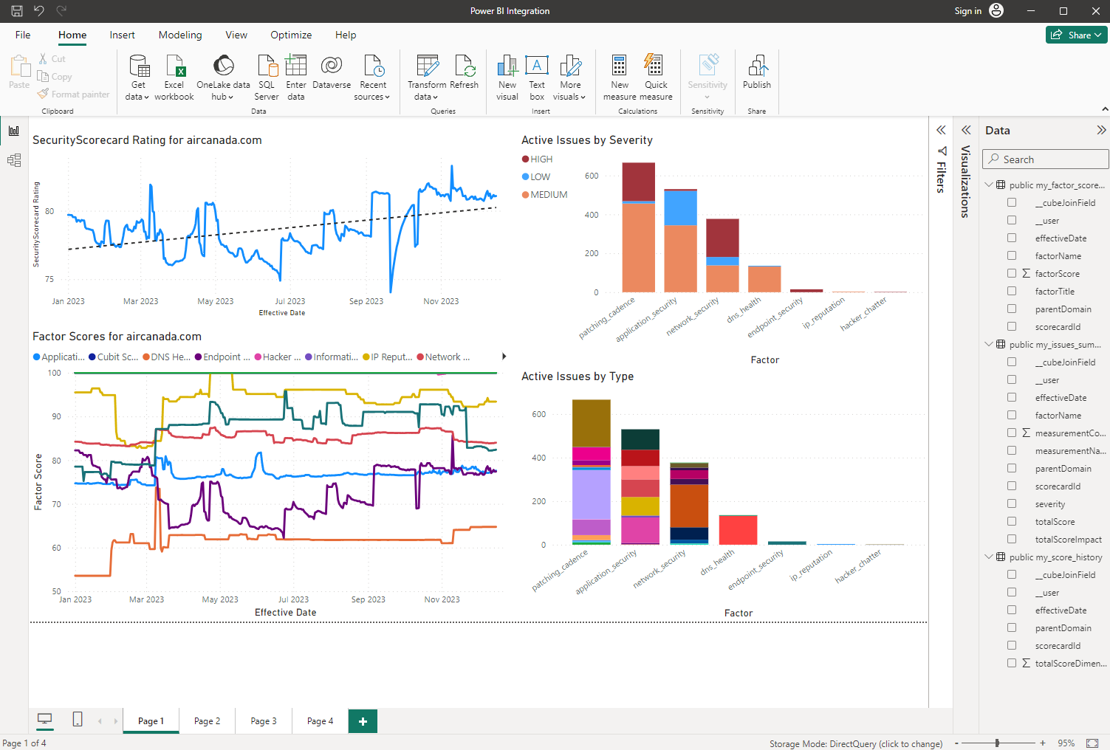
Task: Switch to the Insert ribbon tab
Action: coord(123,35)
